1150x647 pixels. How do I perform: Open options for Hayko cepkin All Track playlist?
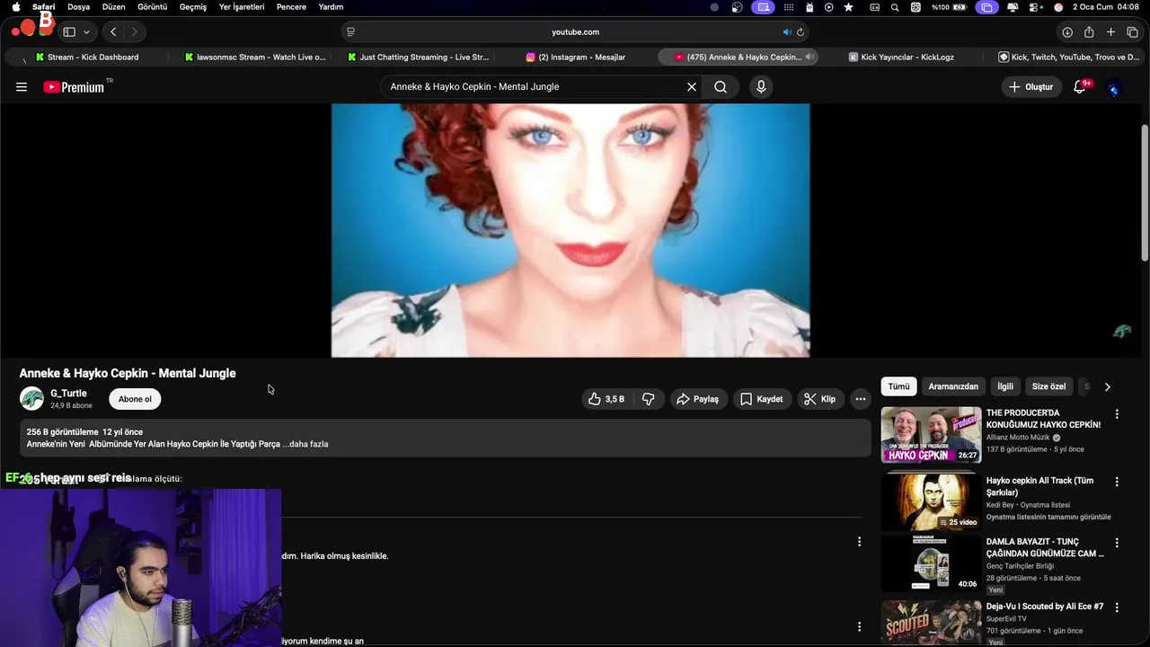pos(1117,482)
